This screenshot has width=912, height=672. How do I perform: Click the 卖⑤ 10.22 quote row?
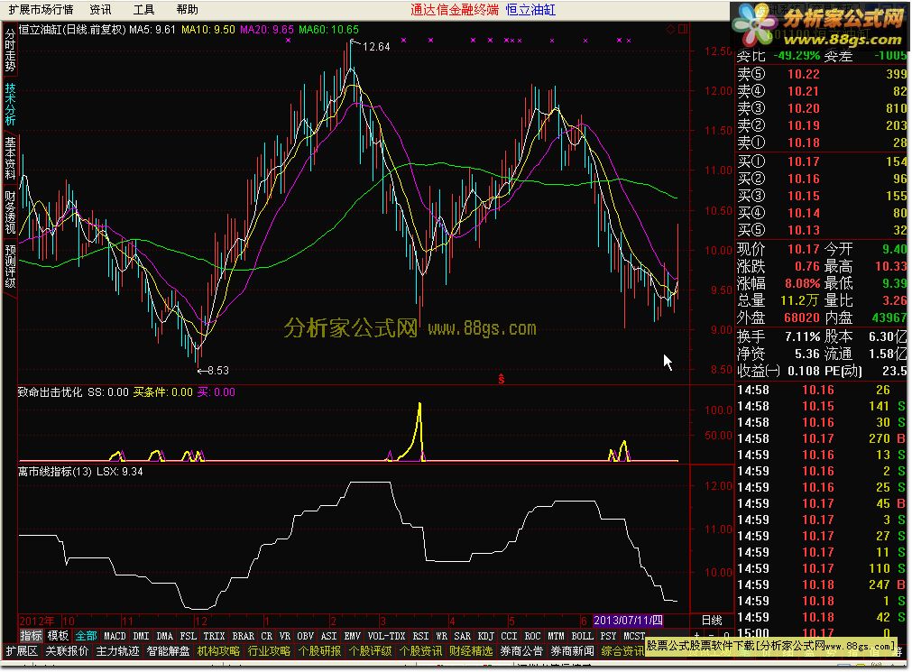(821, 74)
